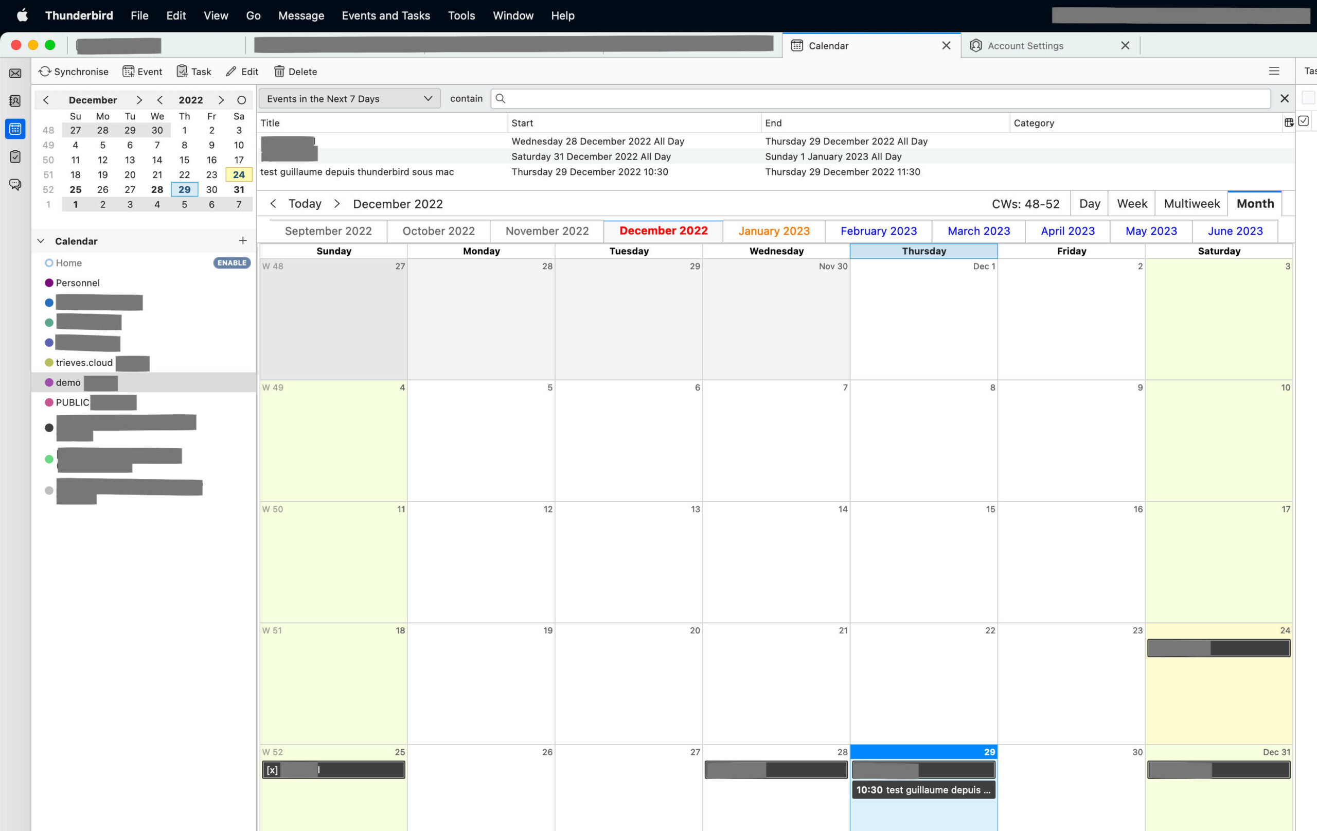Click search magnifier in filter field
The image size is (1317, 831).
[500, 98]
